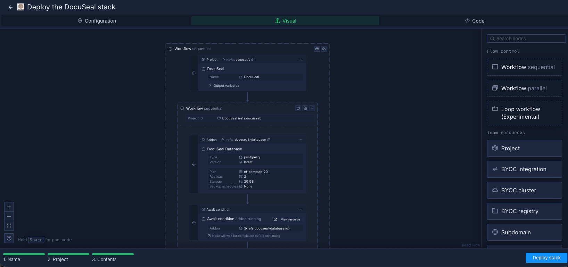The image size is (568, 267).
Task: Focus the Search nodes field
Action: point(526,39)
